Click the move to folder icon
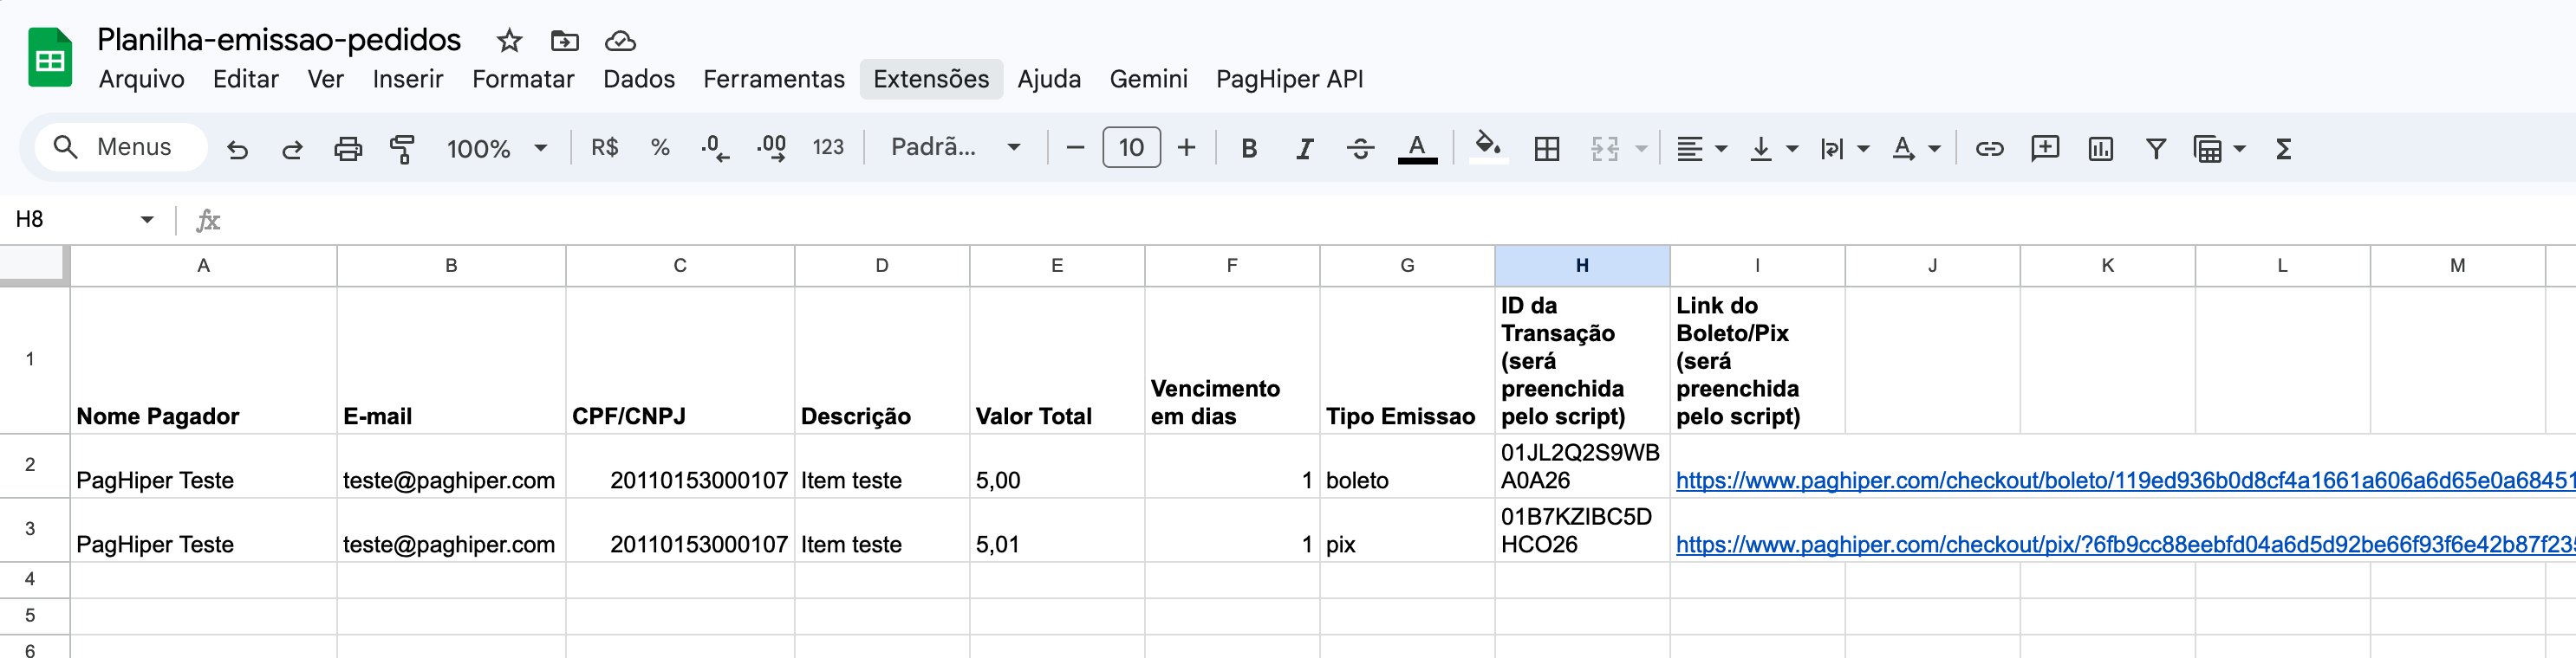The width and height of the screenshot is (2576, 658). (x=565, y=41)
